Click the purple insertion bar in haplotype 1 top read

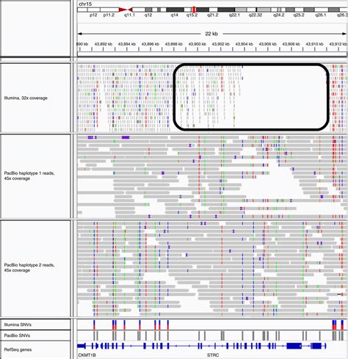point(126,137)
